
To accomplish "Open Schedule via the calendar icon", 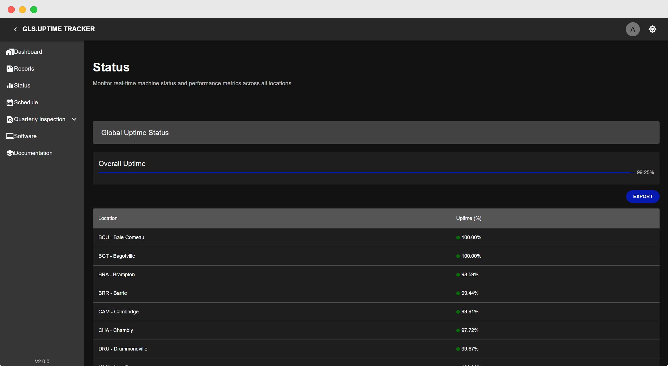I will point(10,102).
